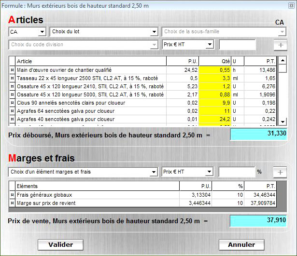The height and width of the screenshot is (256, 297).
Task: Click the plus button to add marges et frais
Action: (280, 172)
